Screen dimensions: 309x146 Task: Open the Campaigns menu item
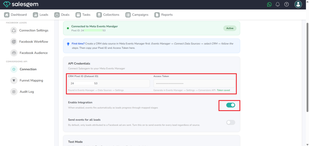(137, 15)
